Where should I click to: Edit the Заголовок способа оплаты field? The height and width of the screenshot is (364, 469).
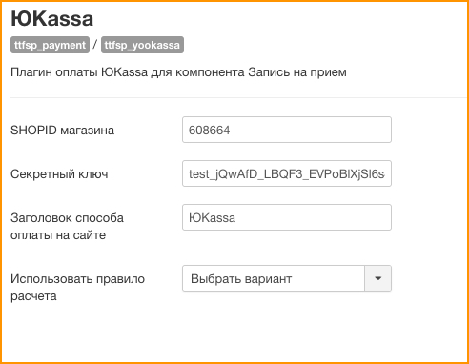point(287,217)
